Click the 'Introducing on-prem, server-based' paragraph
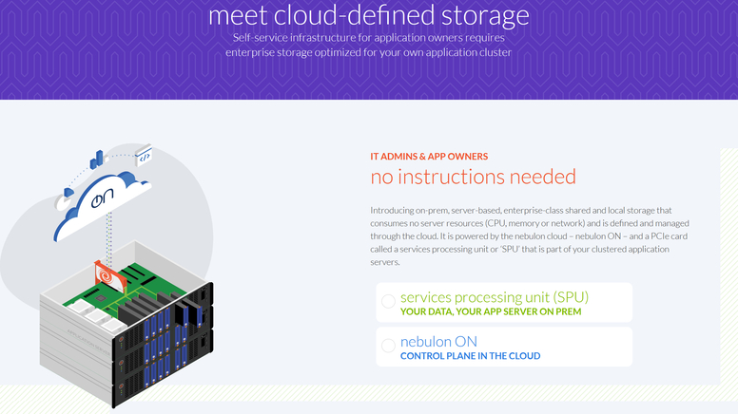This screenshot has width=738, height=414. click(530, 235)
